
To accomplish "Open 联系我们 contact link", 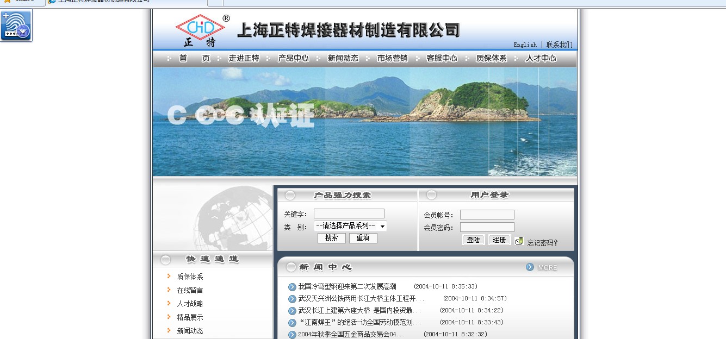I will click(x=560, y=45).
